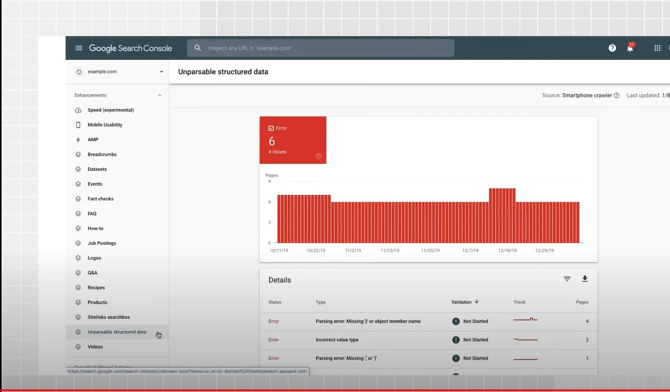Click the Trend column header

519,302
